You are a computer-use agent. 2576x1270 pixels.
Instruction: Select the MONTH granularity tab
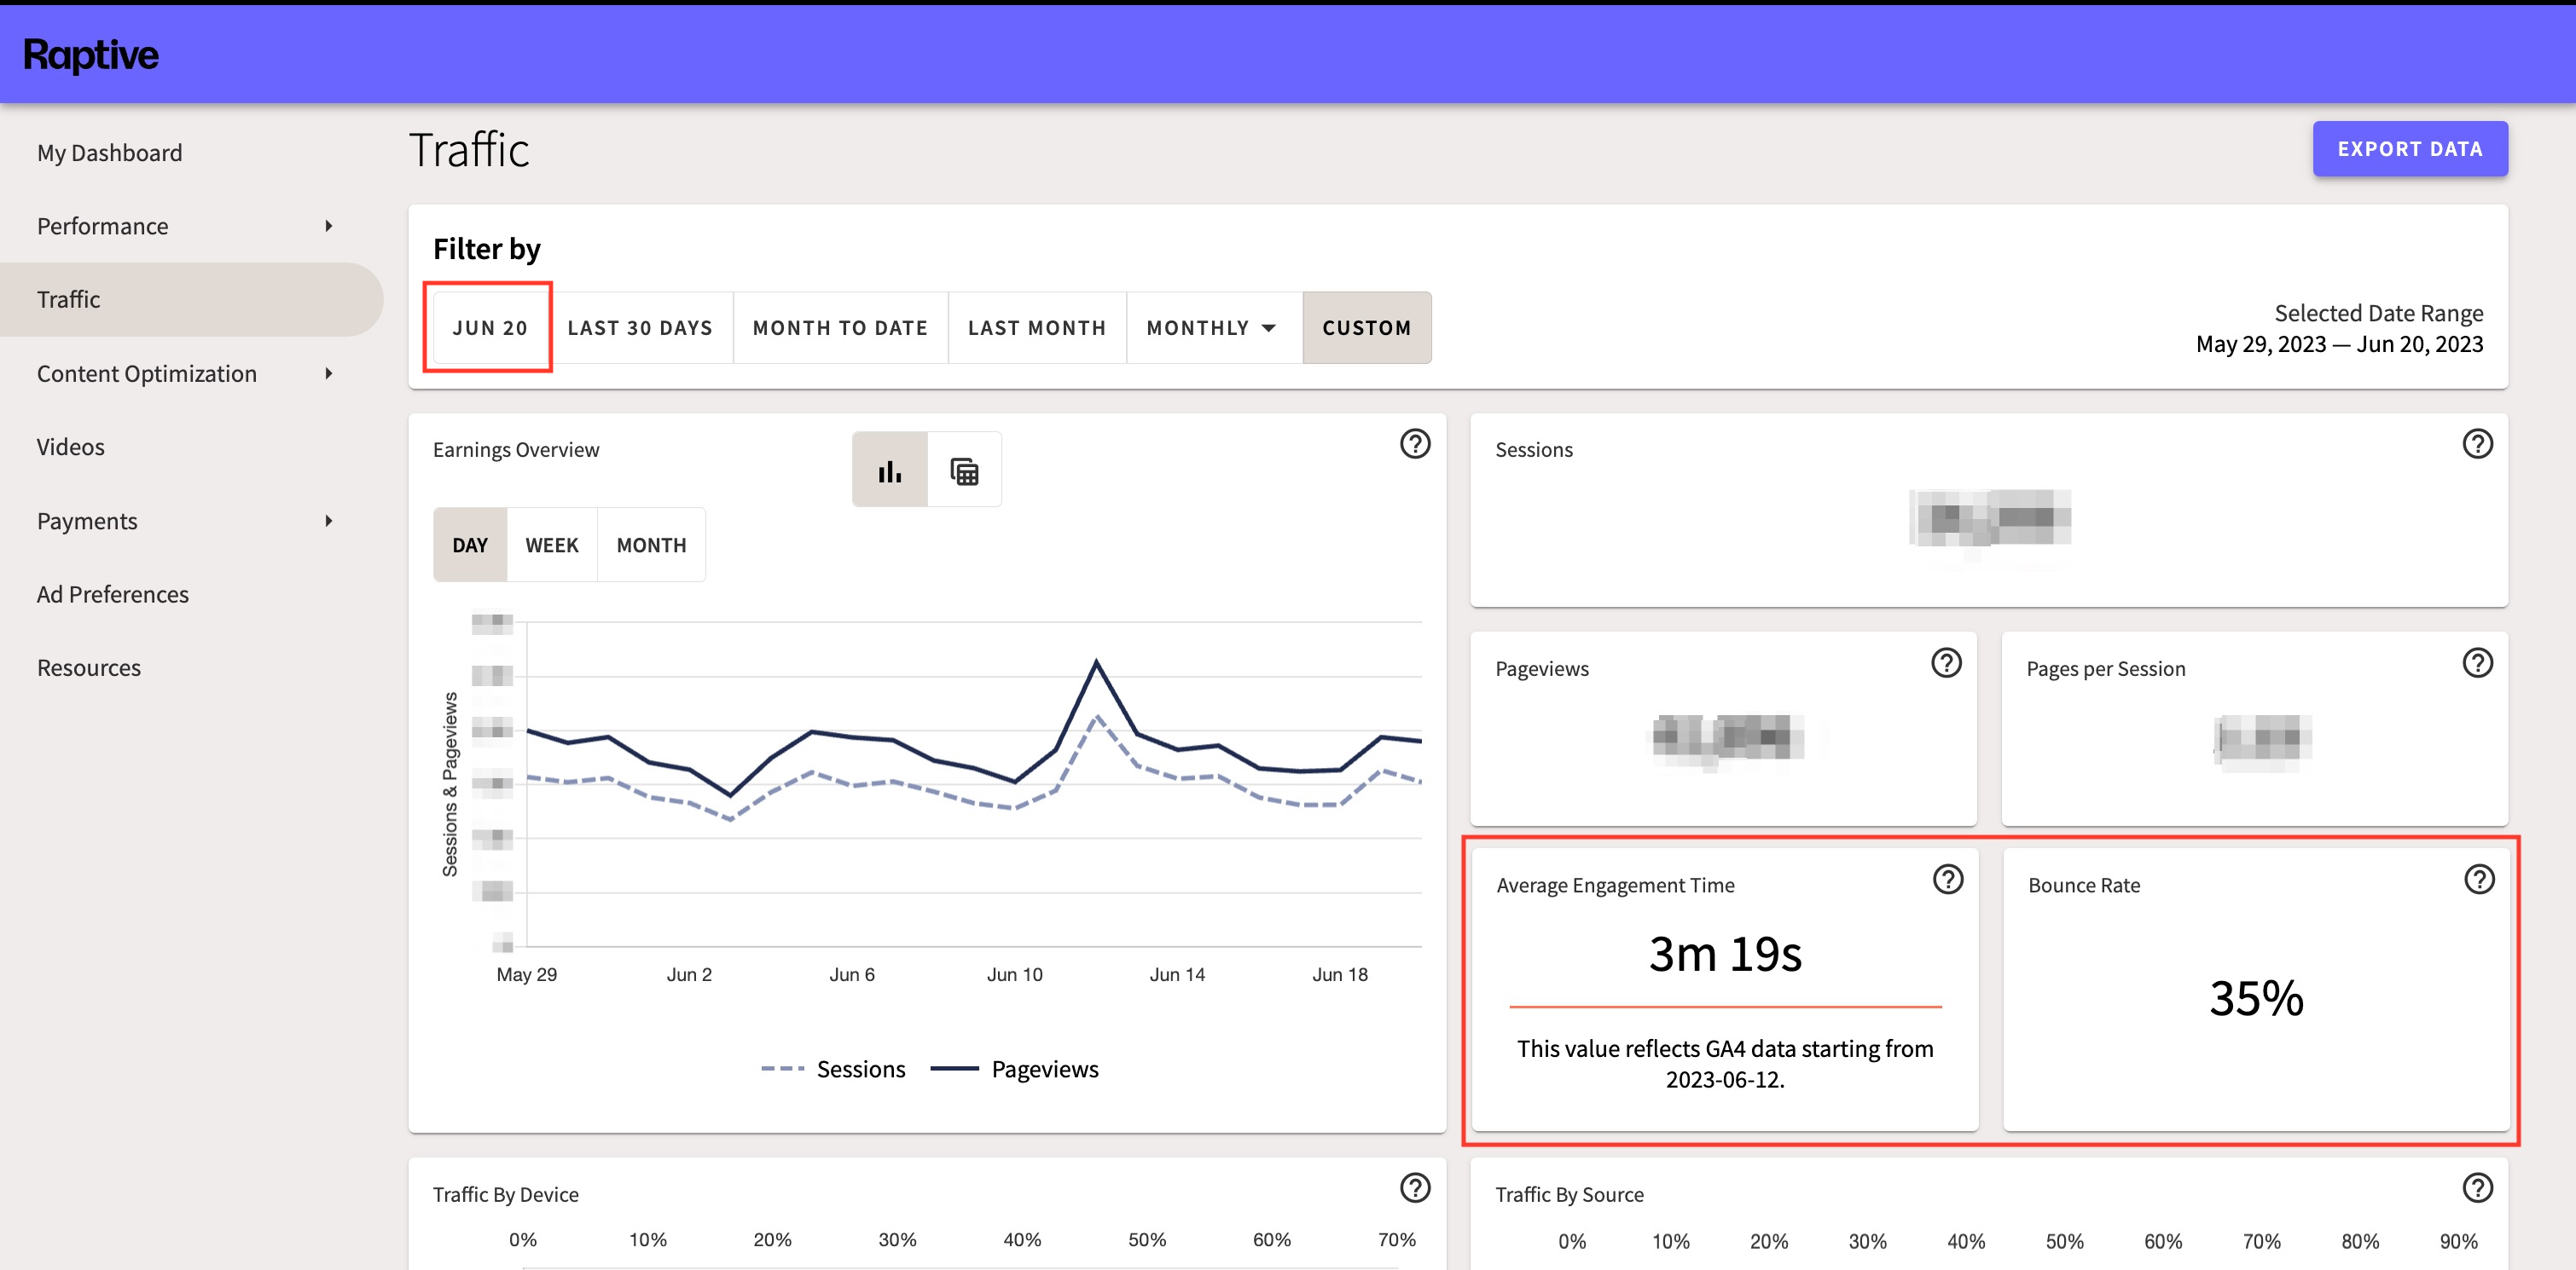tap(651, 545)
